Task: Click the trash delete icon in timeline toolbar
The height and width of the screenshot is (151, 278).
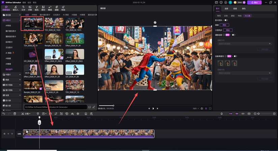Action: coord(15,114)
